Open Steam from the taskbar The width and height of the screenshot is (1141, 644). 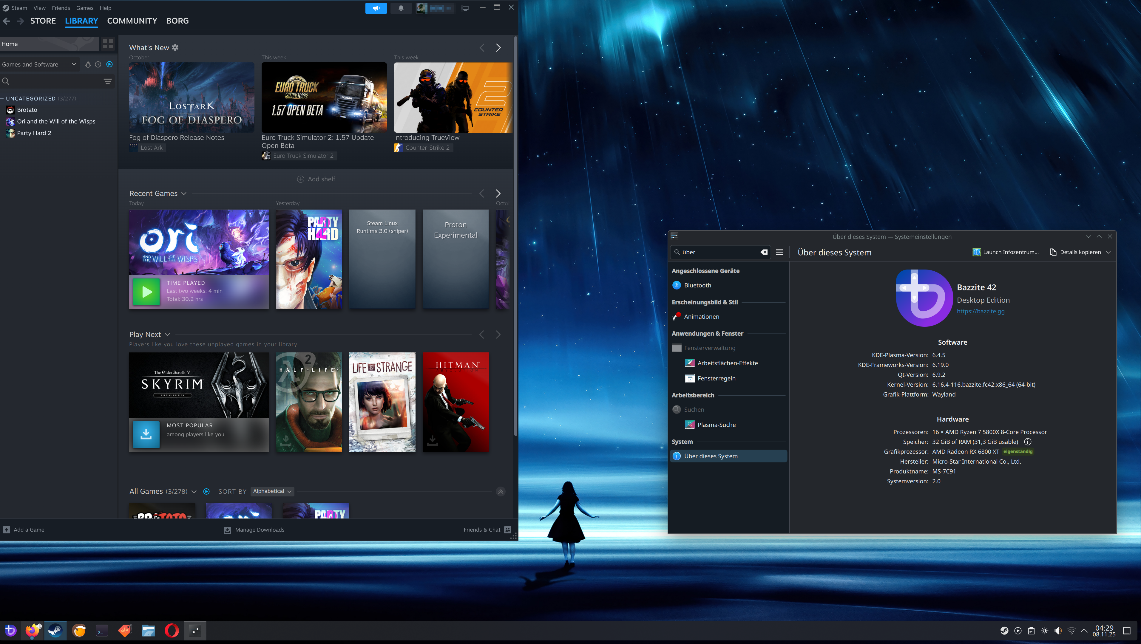[55, 630]
